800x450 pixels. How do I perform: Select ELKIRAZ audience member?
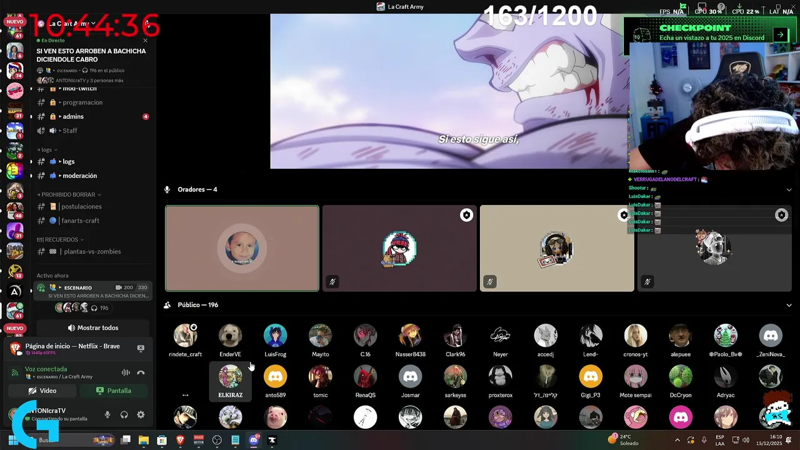coord(230,382)
